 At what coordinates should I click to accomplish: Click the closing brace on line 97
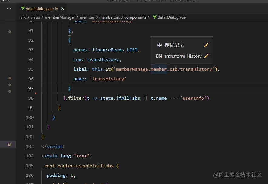pyautogui.click(x=69, y=88)
